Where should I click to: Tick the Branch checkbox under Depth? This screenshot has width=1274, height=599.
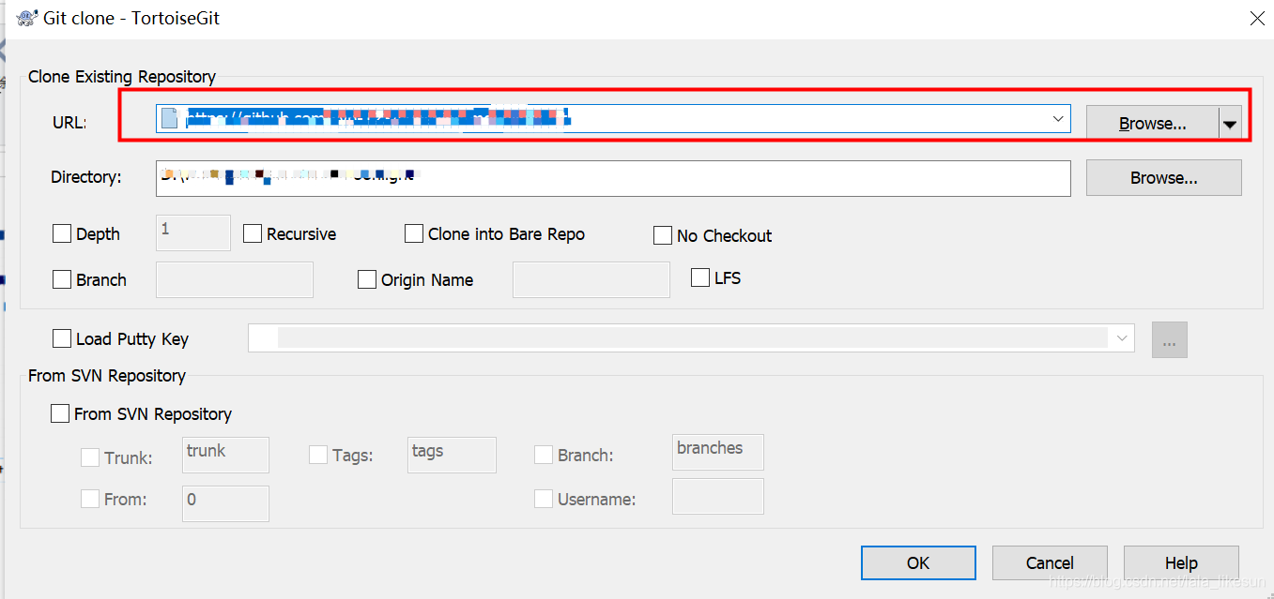[62, 279]
